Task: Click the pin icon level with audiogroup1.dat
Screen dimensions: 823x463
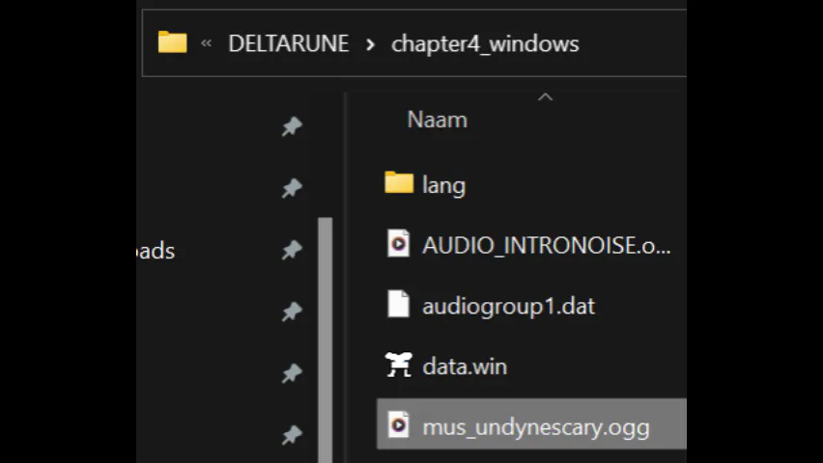Action: [292, 312]
